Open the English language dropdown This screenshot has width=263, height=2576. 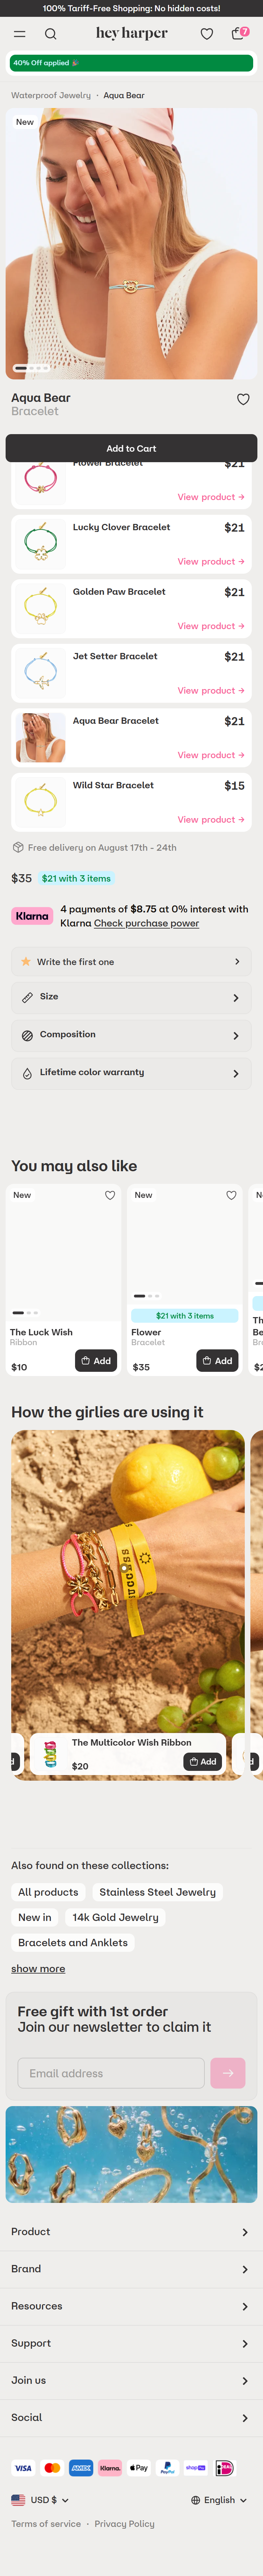pos(219,2500)
